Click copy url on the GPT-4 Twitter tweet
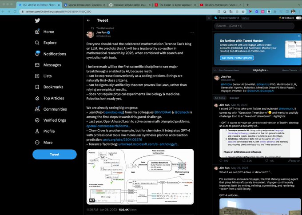This screenshot has width=302, height=215. coord(294,161)
